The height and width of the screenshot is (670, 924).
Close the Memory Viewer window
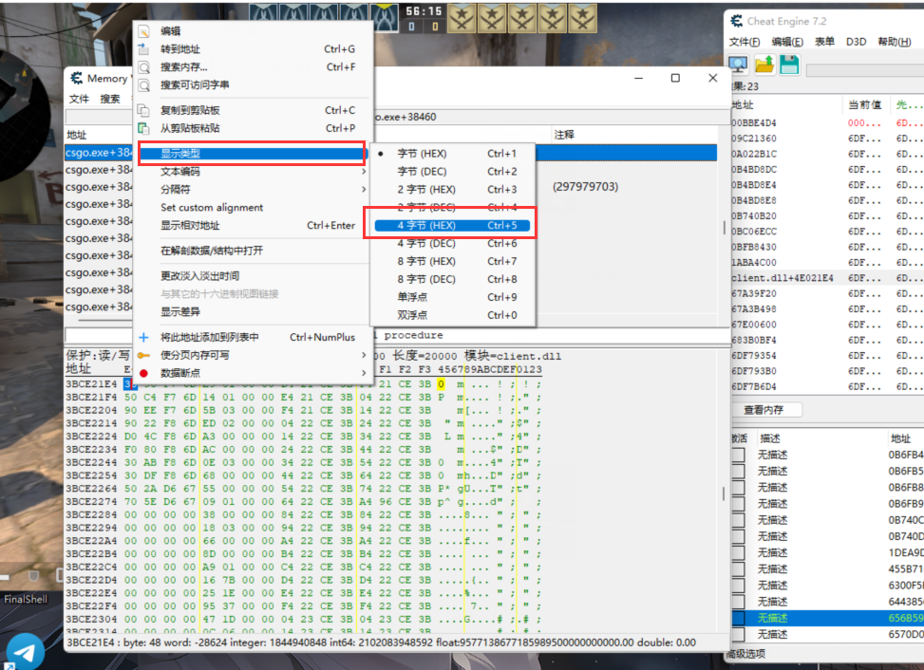coord(712,78)
